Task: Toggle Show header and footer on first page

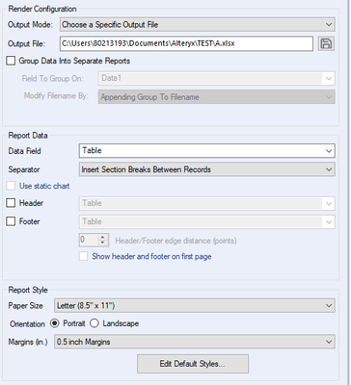Action: click(x=84, y=256)
